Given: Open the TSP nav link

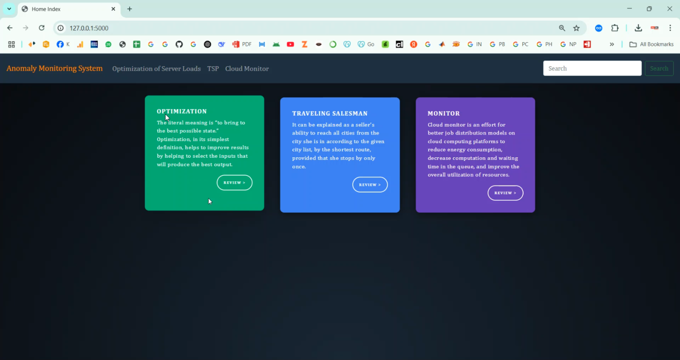Looking at the screenshot, I should (213, 69).
